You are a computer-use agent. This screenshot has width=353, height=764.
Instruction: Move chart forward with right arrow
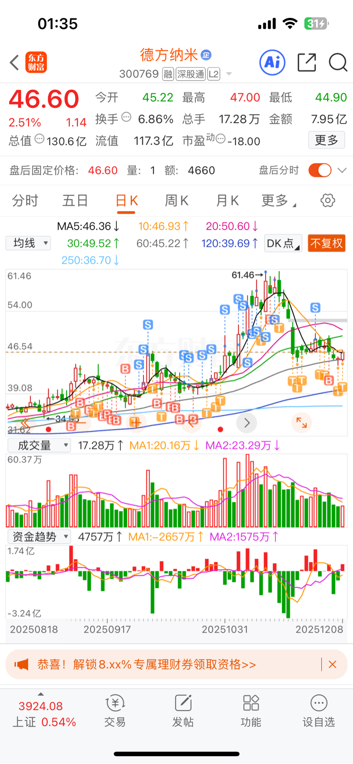coord(247,423)
